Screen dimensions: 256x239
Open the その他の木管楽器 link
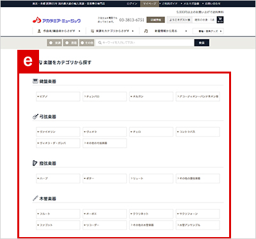[x=151, y=225]
